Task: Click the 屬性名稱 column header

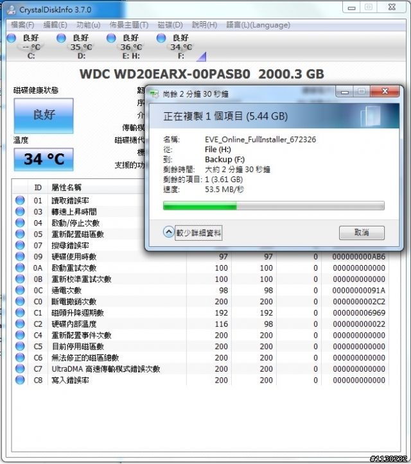Action: (67, 187)
